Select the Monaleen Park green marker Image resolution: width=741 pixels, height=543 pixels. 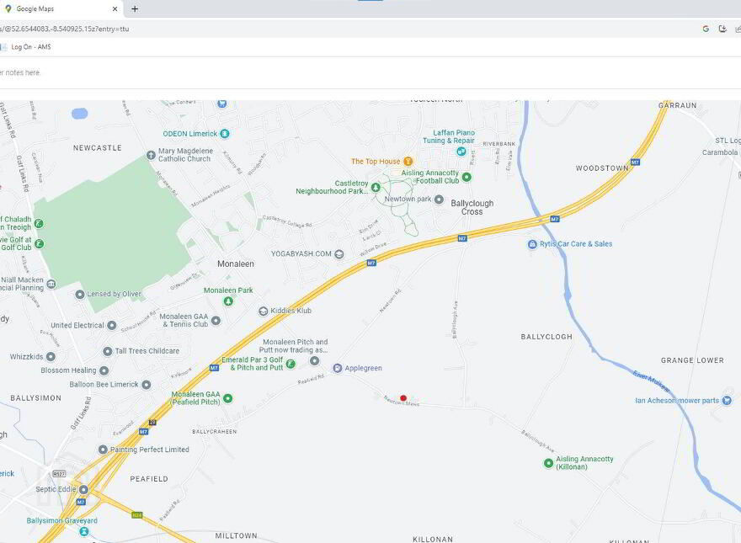(x=228, y=301)
